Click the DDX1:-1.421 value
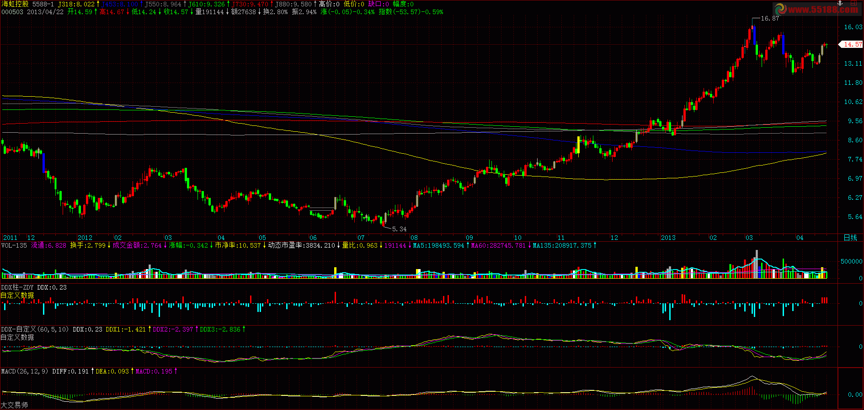 pos(126,329)
